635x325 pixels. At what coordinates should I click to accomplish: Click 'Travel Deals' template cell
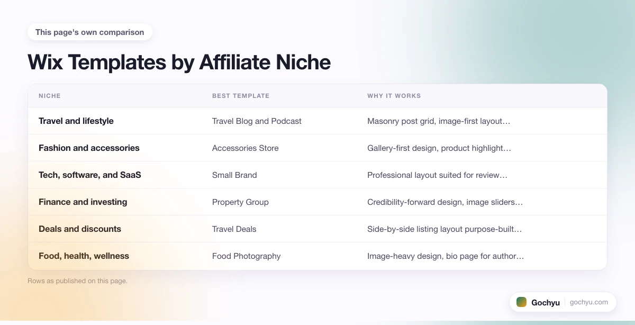click(234, 229)
